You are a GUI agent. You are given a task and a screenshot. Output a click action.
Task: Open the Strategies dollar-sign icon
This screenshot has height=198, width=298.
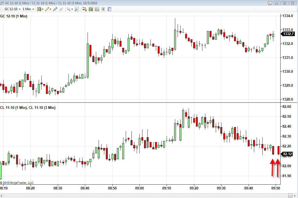[x=103, y=9]
